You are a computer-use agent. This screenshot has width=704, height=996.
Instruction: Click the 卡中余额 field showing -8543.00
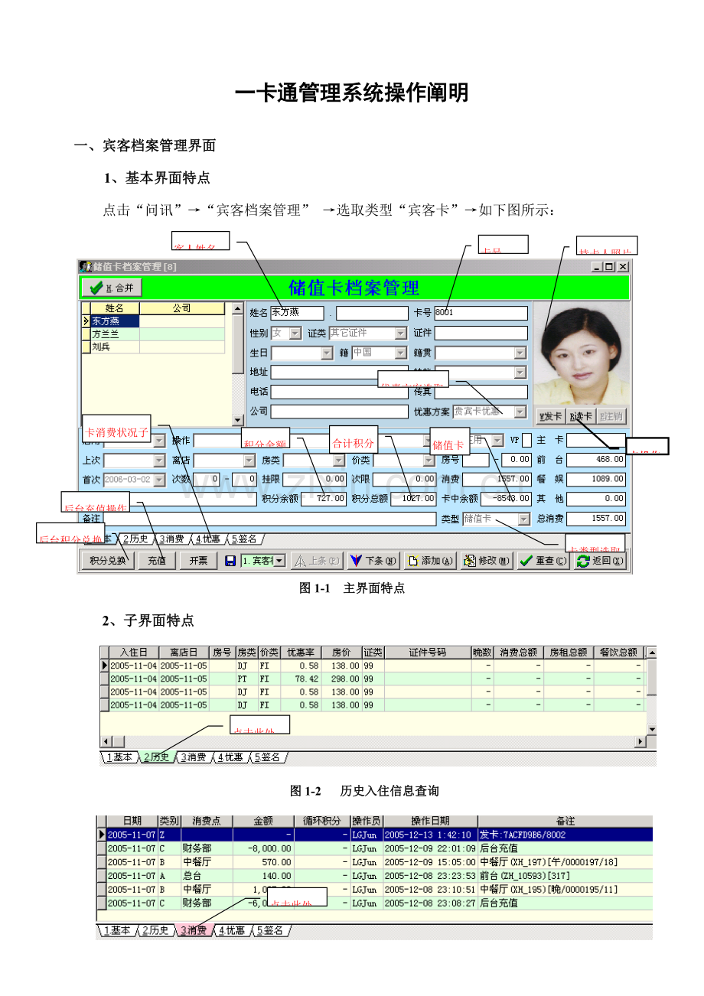506,500
